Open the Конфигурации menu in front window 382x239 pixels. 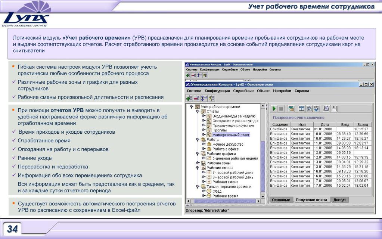click(217, 91)
